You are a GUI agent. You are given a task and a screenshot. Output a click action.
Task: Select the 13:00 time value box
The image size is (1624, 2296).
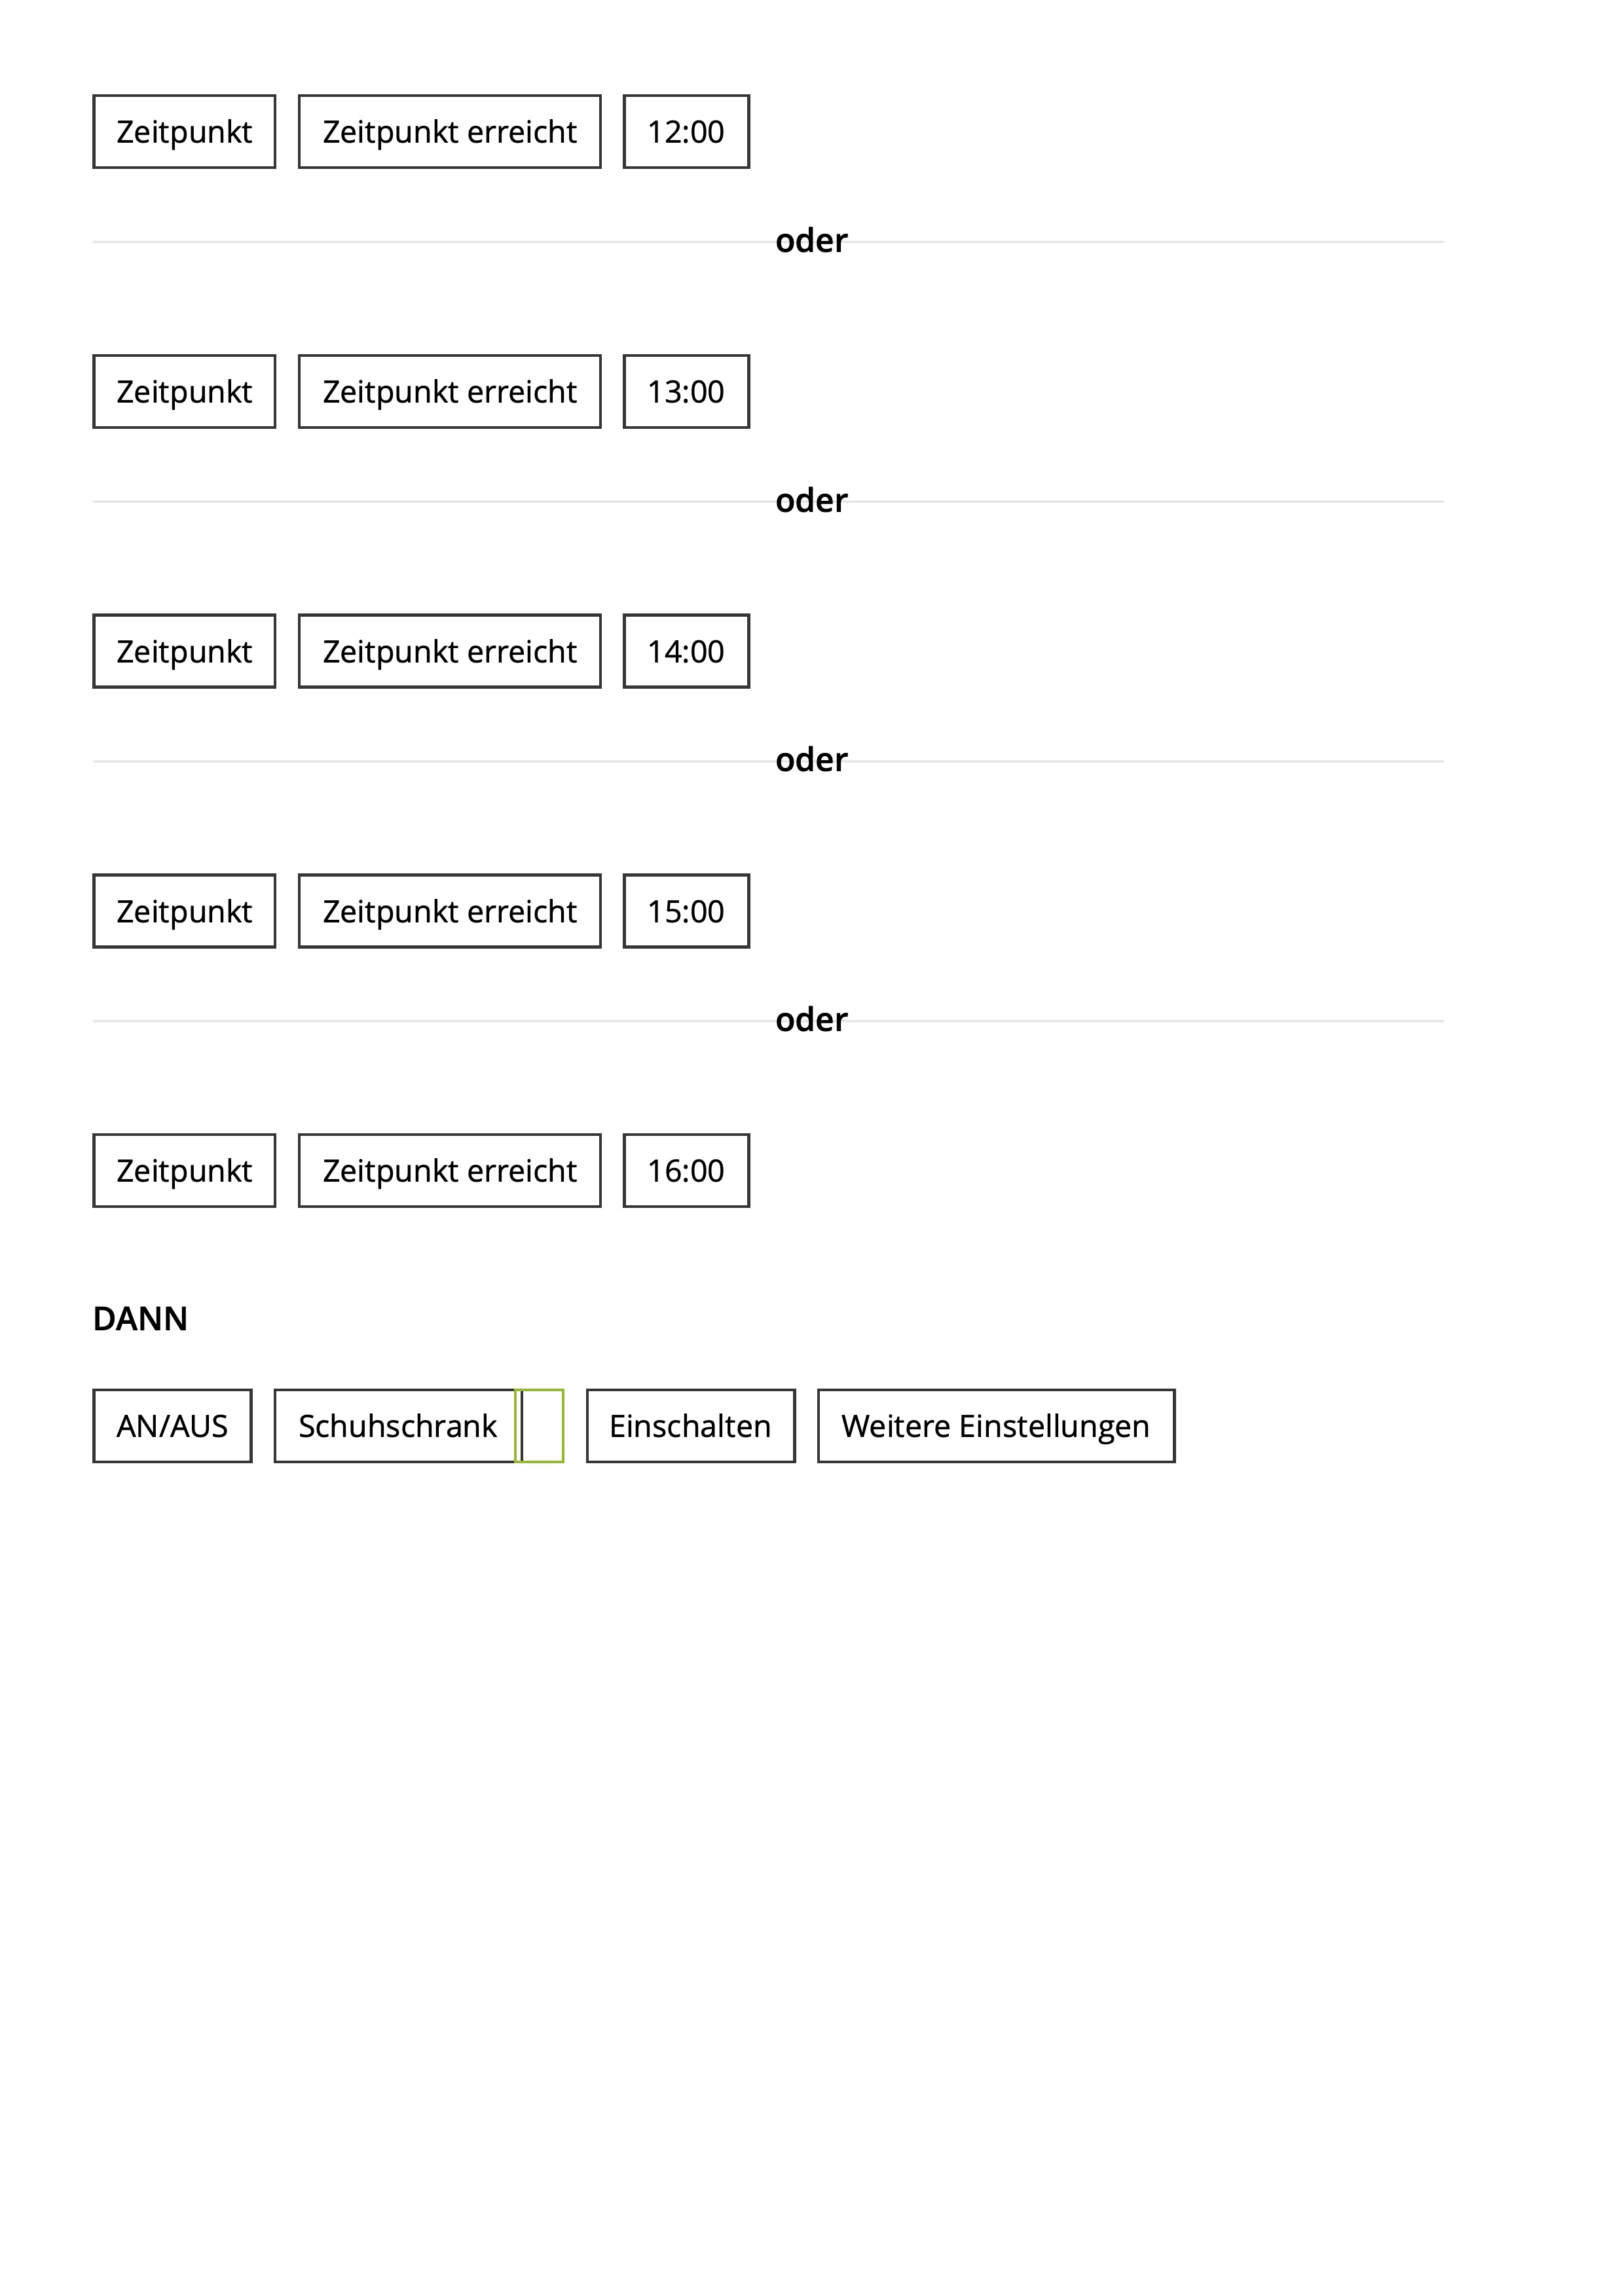coord(685,392)
